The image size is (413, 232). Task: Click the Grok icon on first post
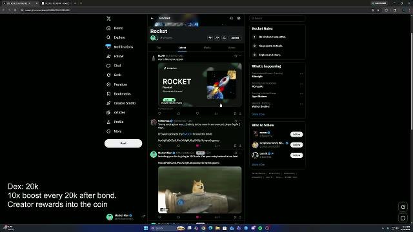pyautogui.click(x=236, y=56)
